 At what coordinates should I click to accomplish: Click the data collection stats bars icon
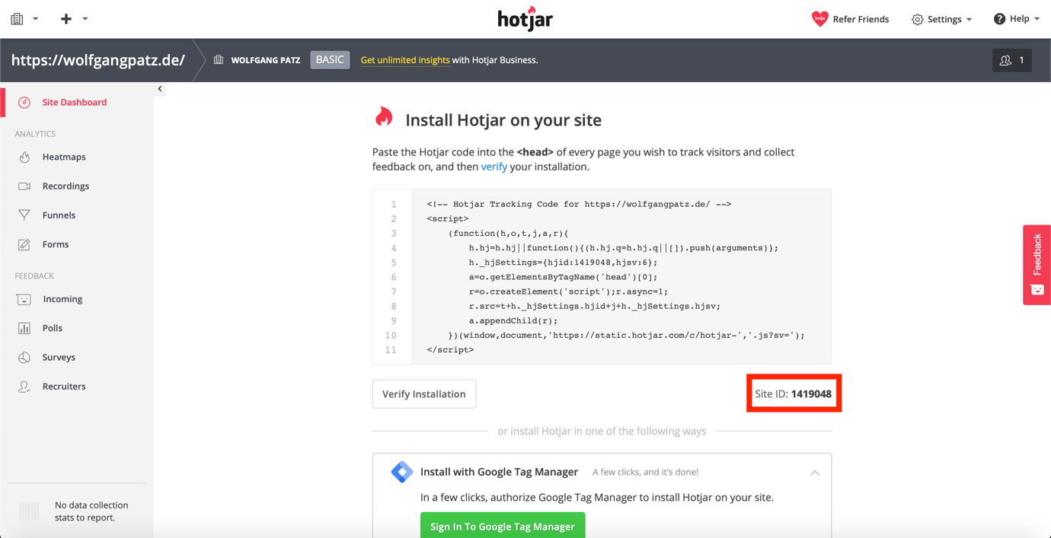click(29, 511)
